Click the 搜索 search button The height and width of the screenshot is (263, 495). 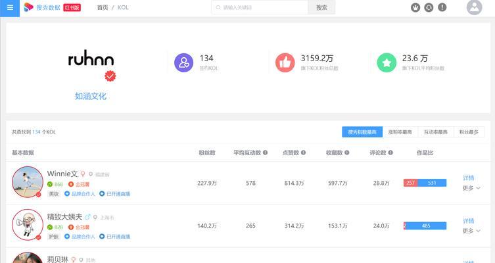point(321,7)
